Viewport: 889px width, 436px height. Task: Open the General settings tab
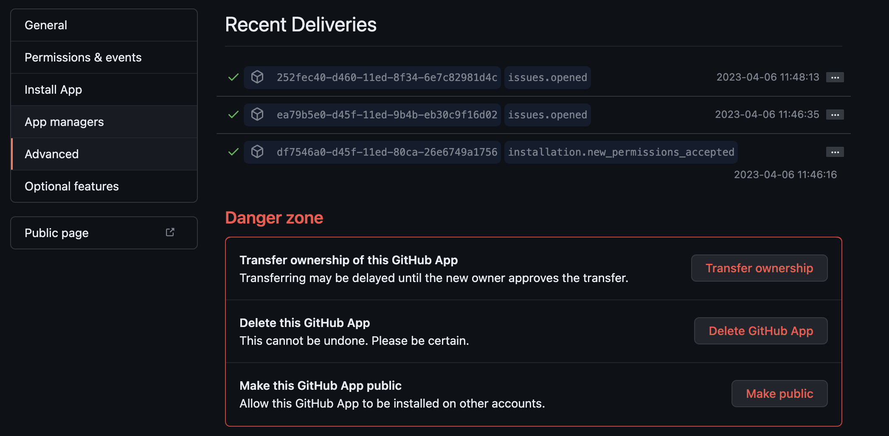tap(104, 25)
